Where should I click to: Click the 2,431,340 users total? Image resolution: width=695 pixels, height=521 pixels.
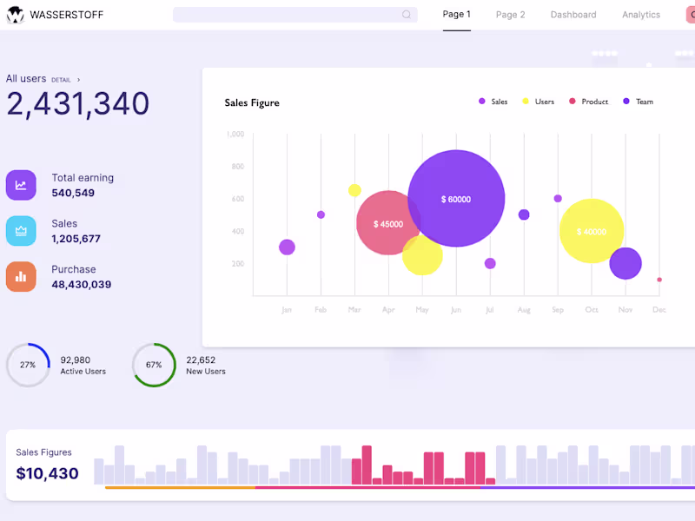[78, 103]
